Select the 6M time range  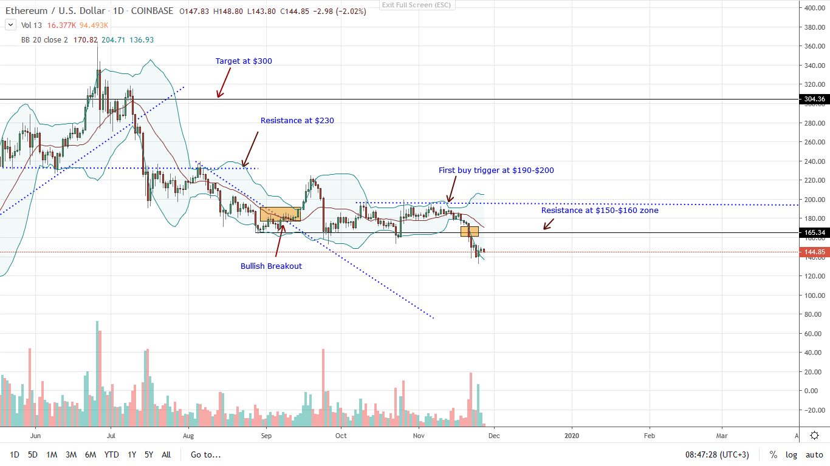[x=91, y=454]
